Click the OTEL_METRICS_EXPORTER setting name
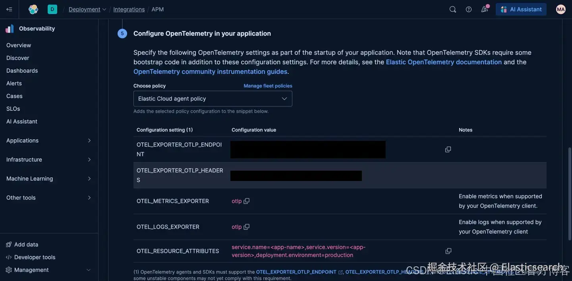 (173, 201)
